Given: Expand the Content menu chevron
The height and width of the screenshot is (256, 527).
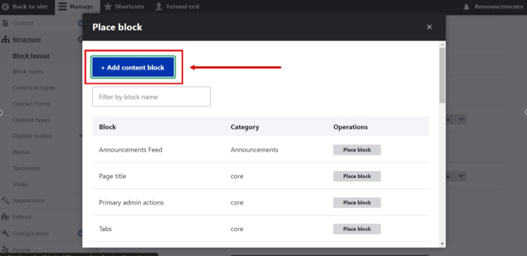Looking at the screenshot, I should coord(80,23).
